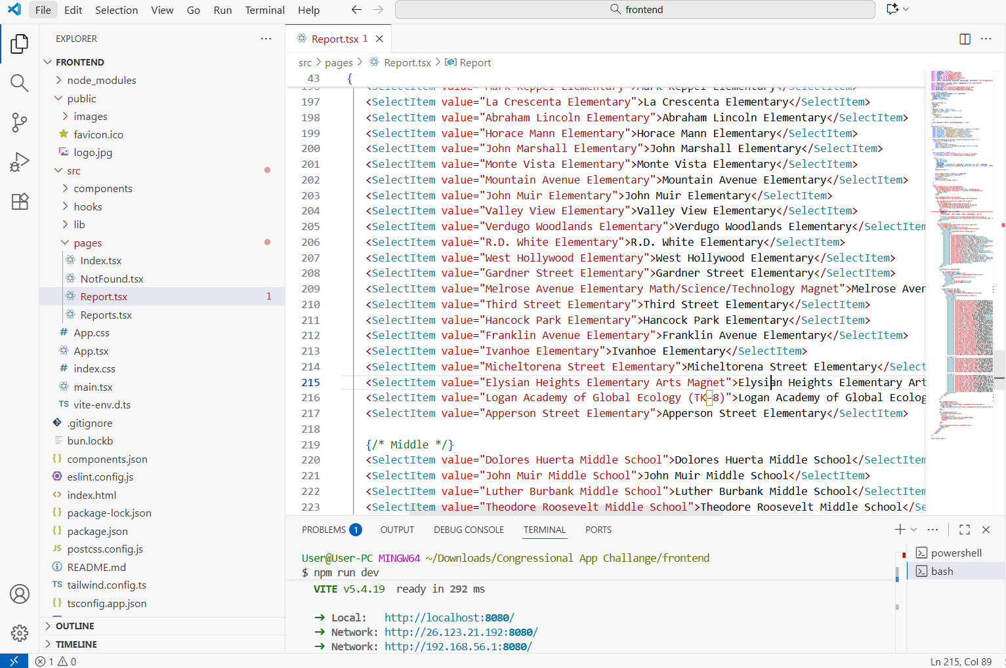Open the Terminal menu

(265, 10)
